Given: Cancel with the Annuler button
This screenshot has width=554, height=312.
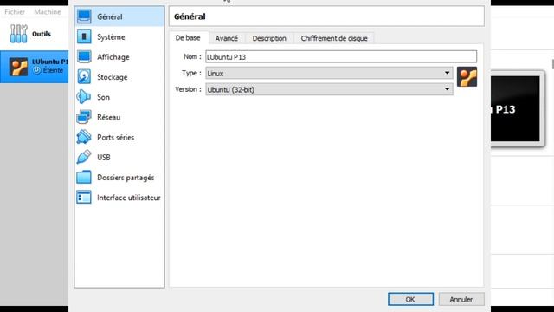Looking at the screenshot, I should (x=461, y=299).
